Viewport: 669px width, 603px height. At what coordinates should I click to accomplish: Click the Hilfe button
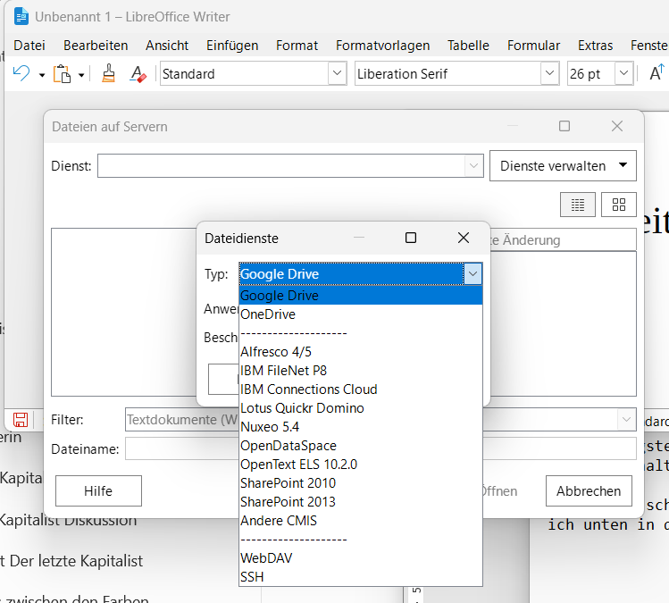98,490
